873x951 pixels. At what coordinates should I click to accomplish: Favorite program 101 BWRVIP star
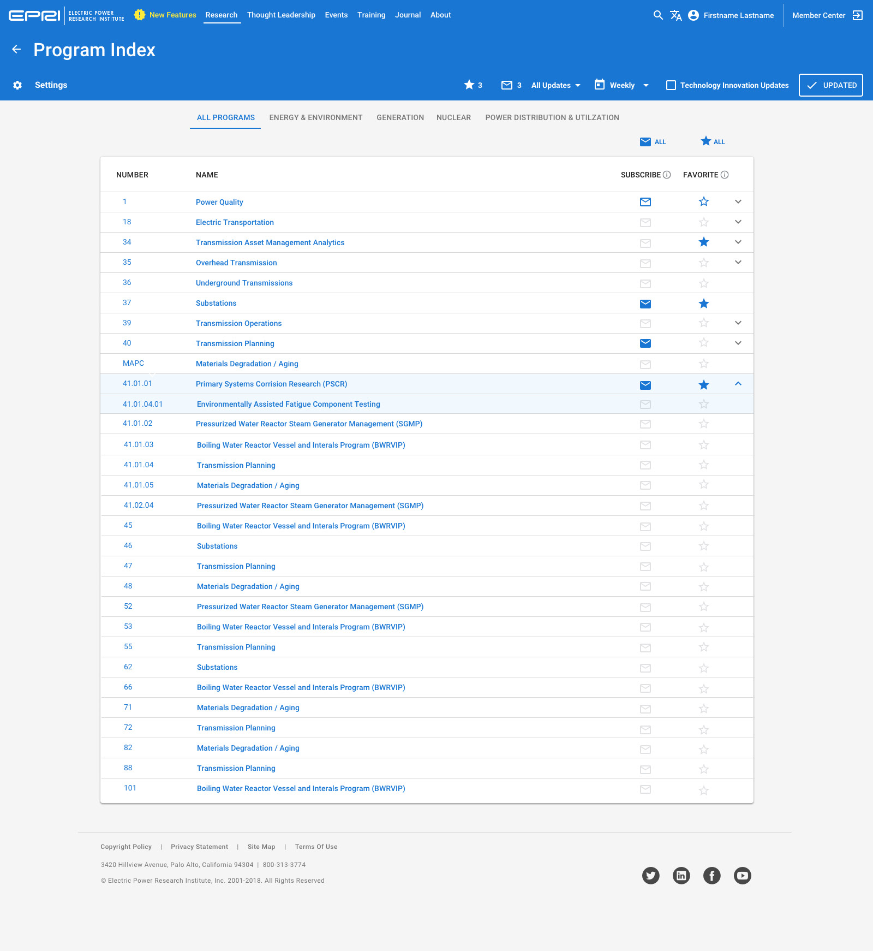pyautogui.click(x=704, y=790)
